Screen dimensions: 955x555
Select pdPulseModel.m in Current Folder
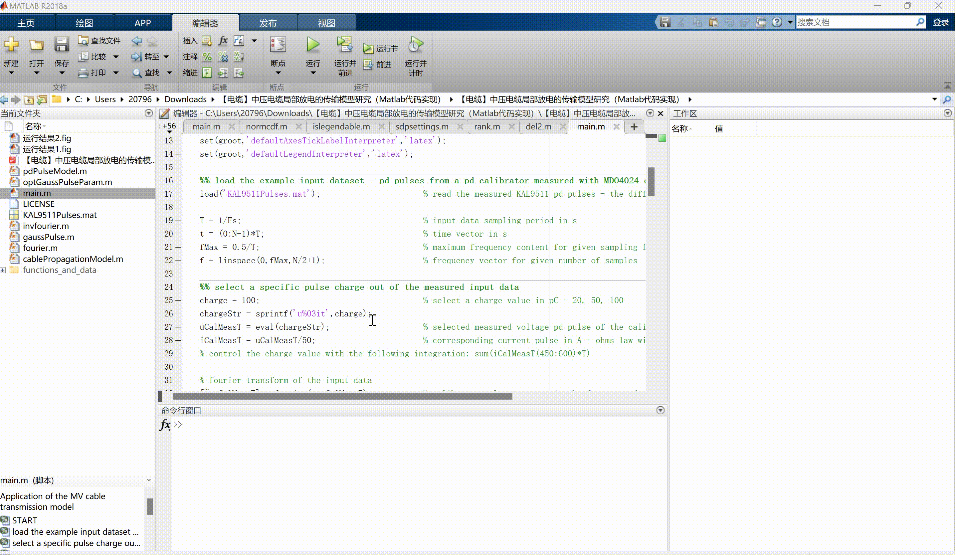pyautogui.click(x=55, y=171)
